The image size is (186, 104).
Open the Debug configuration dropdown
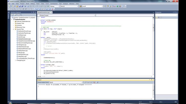point(59,6)
